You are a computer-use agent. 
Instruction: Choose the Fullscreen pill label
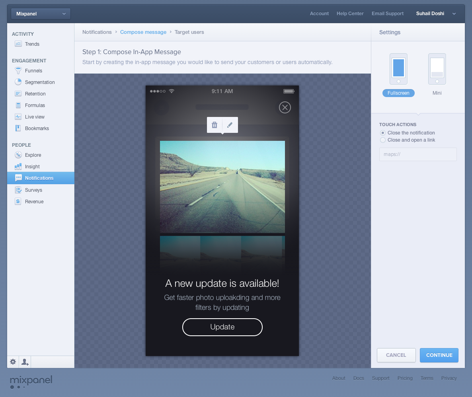coord(398,93)
